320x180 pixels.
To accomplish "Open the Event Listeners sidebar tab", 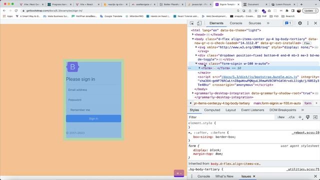I will (252, 110).
